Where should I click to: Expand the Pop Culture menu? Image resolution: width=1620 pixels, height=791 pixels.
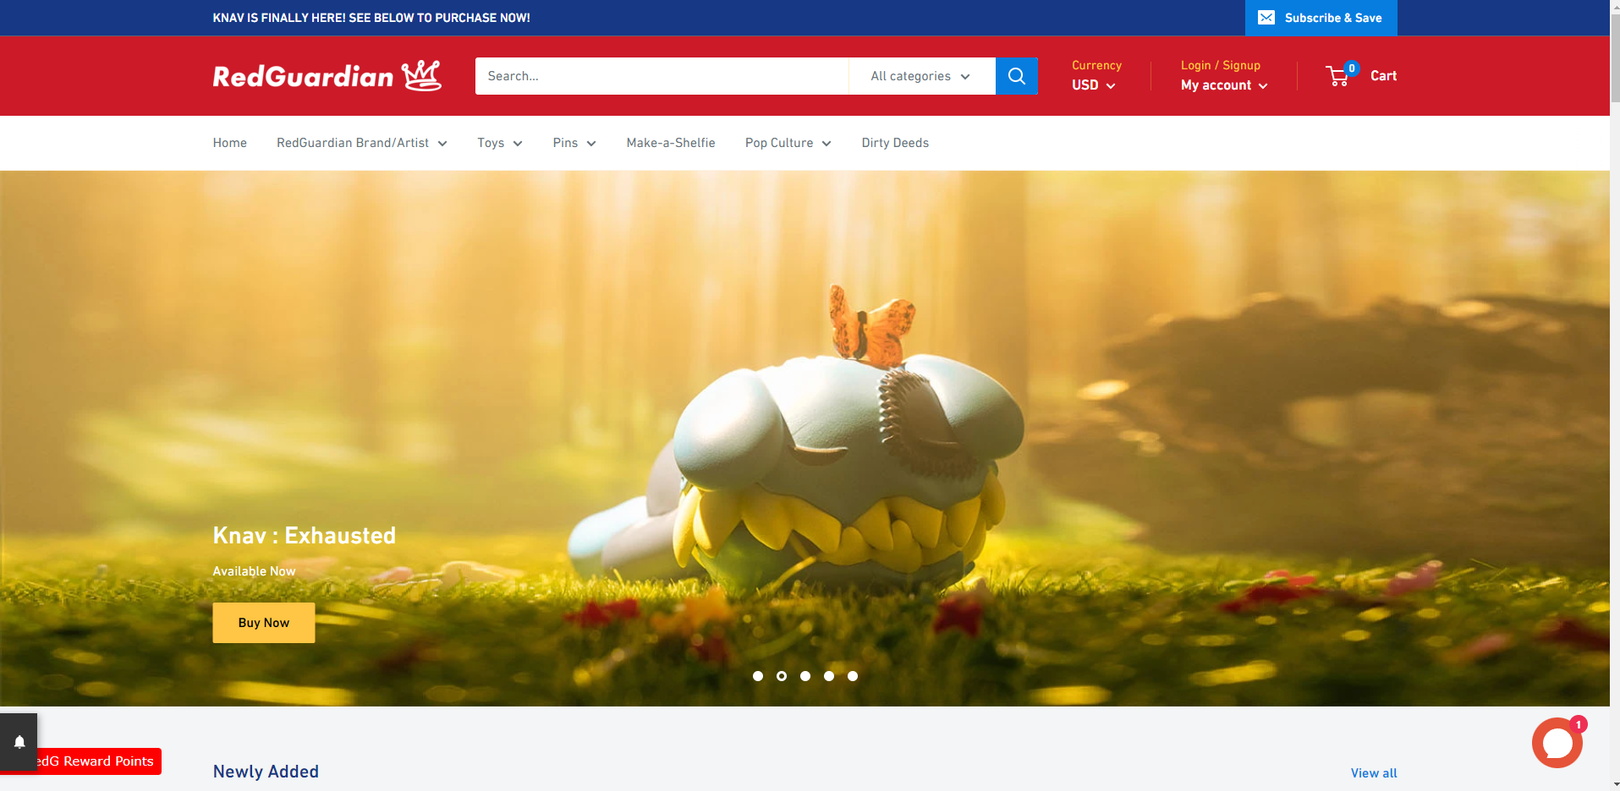pyautogui.click(x=788, y=143)
